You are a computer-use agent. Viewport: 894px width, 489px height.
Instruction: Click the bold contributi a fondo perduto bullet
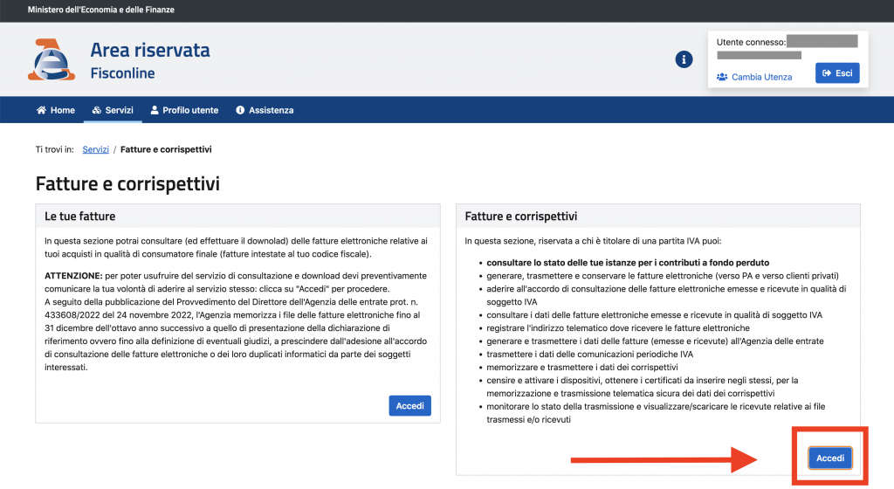(628, 263)
